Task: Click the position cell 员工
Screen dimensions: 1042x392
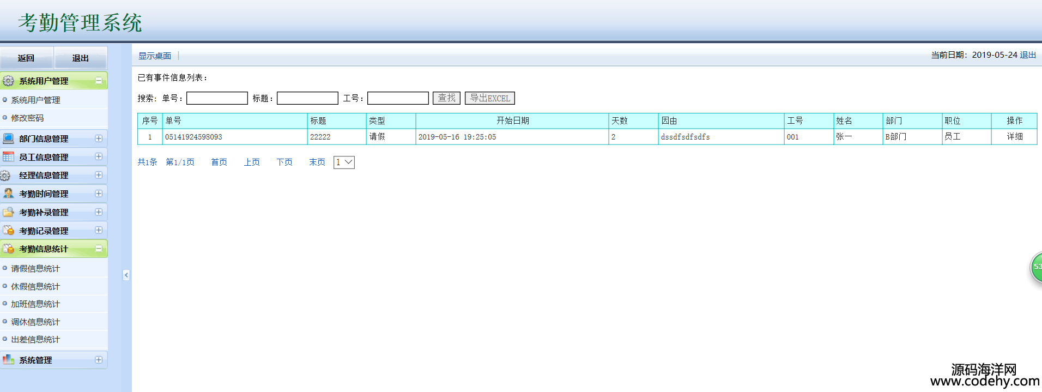Action: [966, 137]
